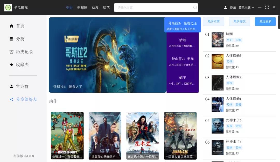This screenshot has height=162, width=280.
Task: Open the 收藏夹 star icon
Action: pyautogui.click(x=11, y=65)
